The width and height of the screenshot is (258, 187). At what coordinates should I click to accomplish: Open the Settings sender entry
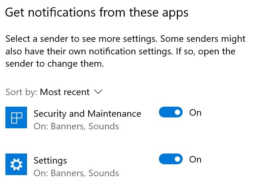50,160
